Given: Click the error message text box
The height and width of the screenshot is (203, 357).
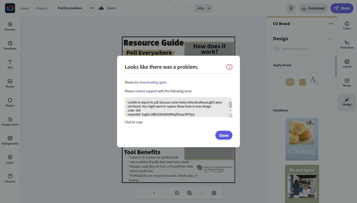Looking at the screenshot, I should 178,107.
